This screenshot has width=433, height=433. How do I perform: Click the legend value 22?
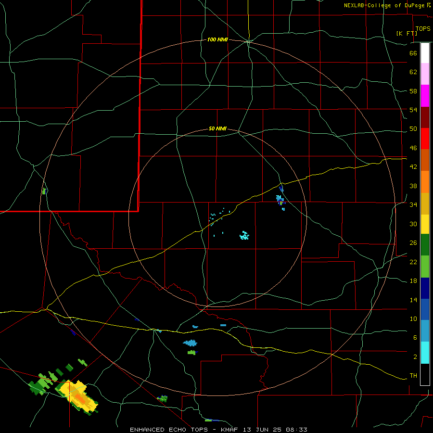[x=413, y=262]
